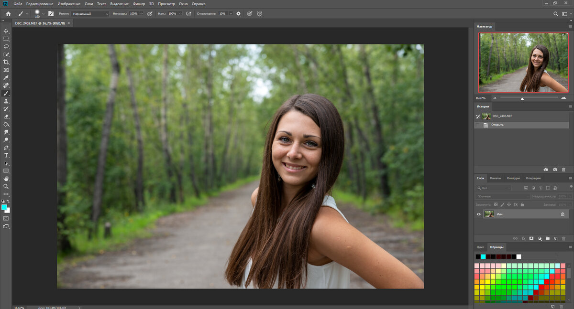Adjust the Navigator zoom slider

pos(522,98)
